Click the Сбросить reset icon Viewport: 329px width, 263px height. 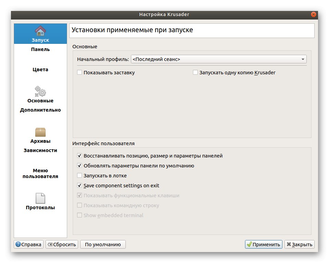coord(50,245)
